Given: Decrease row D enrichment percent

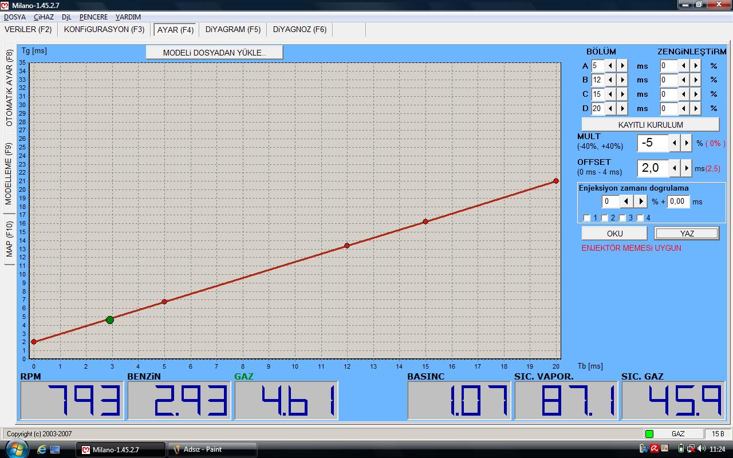Looking at the screenshot, I should tap(684, 108).
